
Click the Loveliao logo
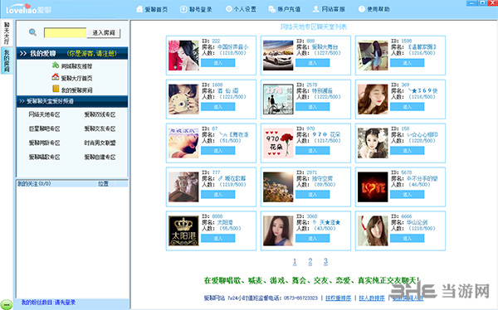click(28, 9)
